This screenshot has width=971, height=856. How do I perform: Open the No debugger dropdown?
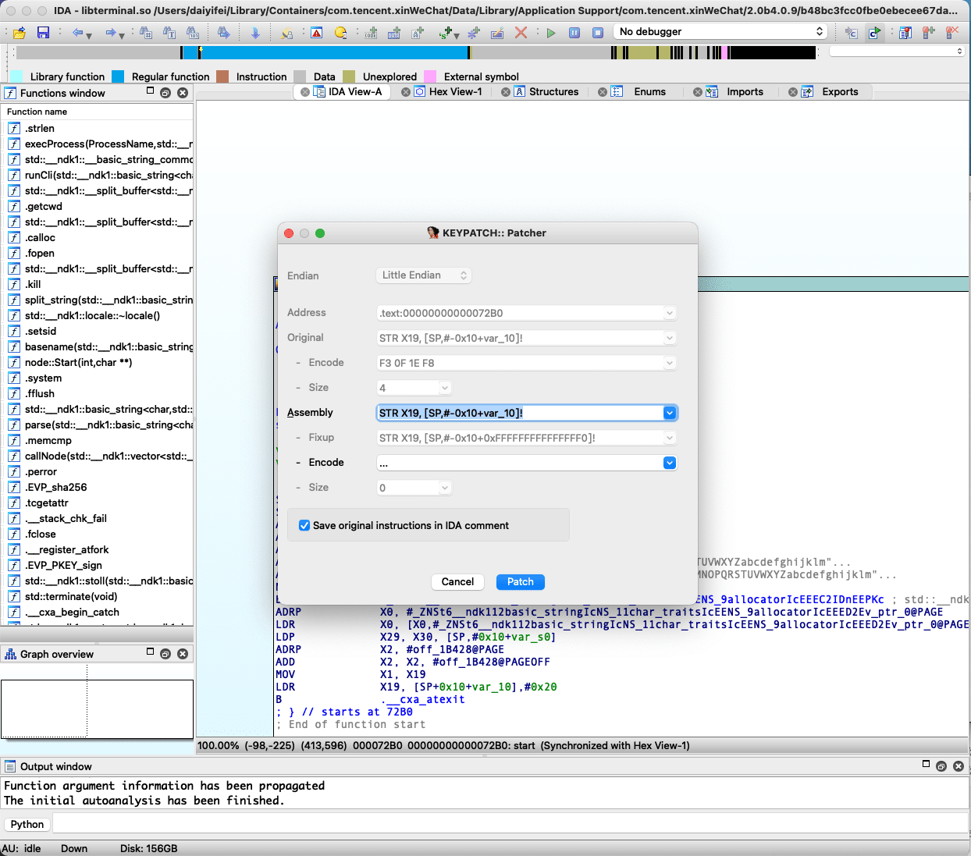point(720,31)
